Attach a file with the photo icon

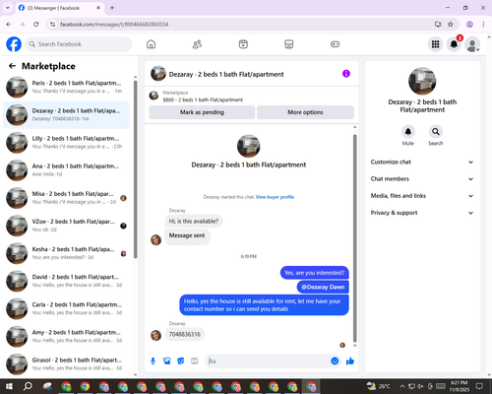click(x=167, y=361)
